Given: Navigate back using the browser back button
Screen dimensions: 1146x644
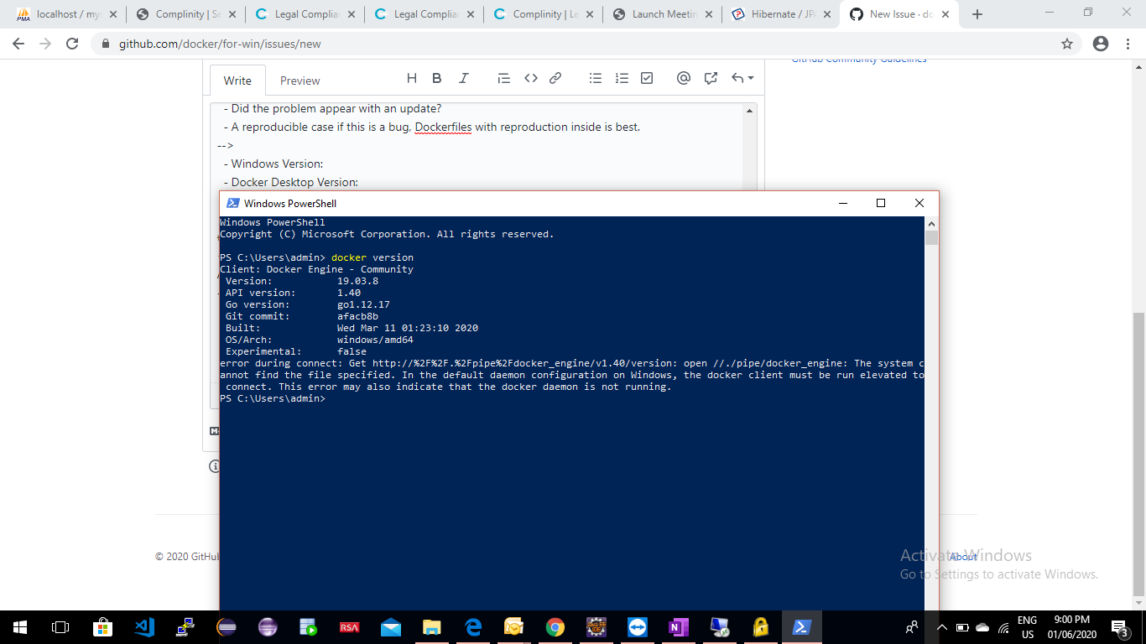Looking at the screenshot, I should 18,43.
